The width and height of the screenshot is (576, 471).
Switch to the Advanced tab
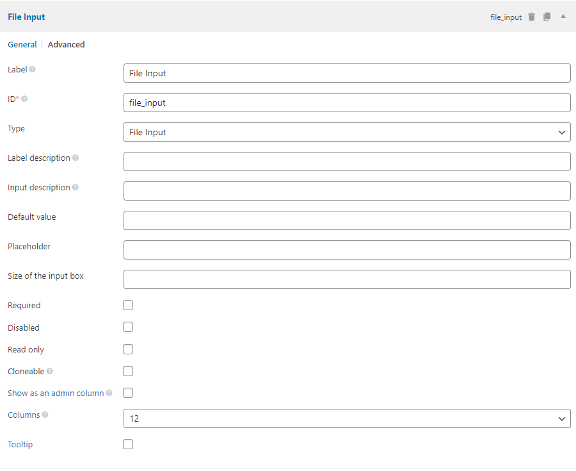(67, 45)
